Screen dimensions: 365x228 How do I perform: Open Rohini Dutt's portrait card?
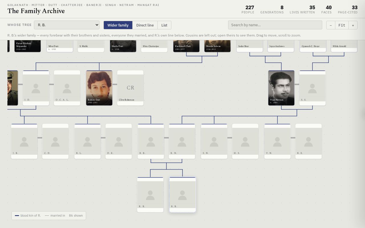pyautogui.click(x=99, y=88)
